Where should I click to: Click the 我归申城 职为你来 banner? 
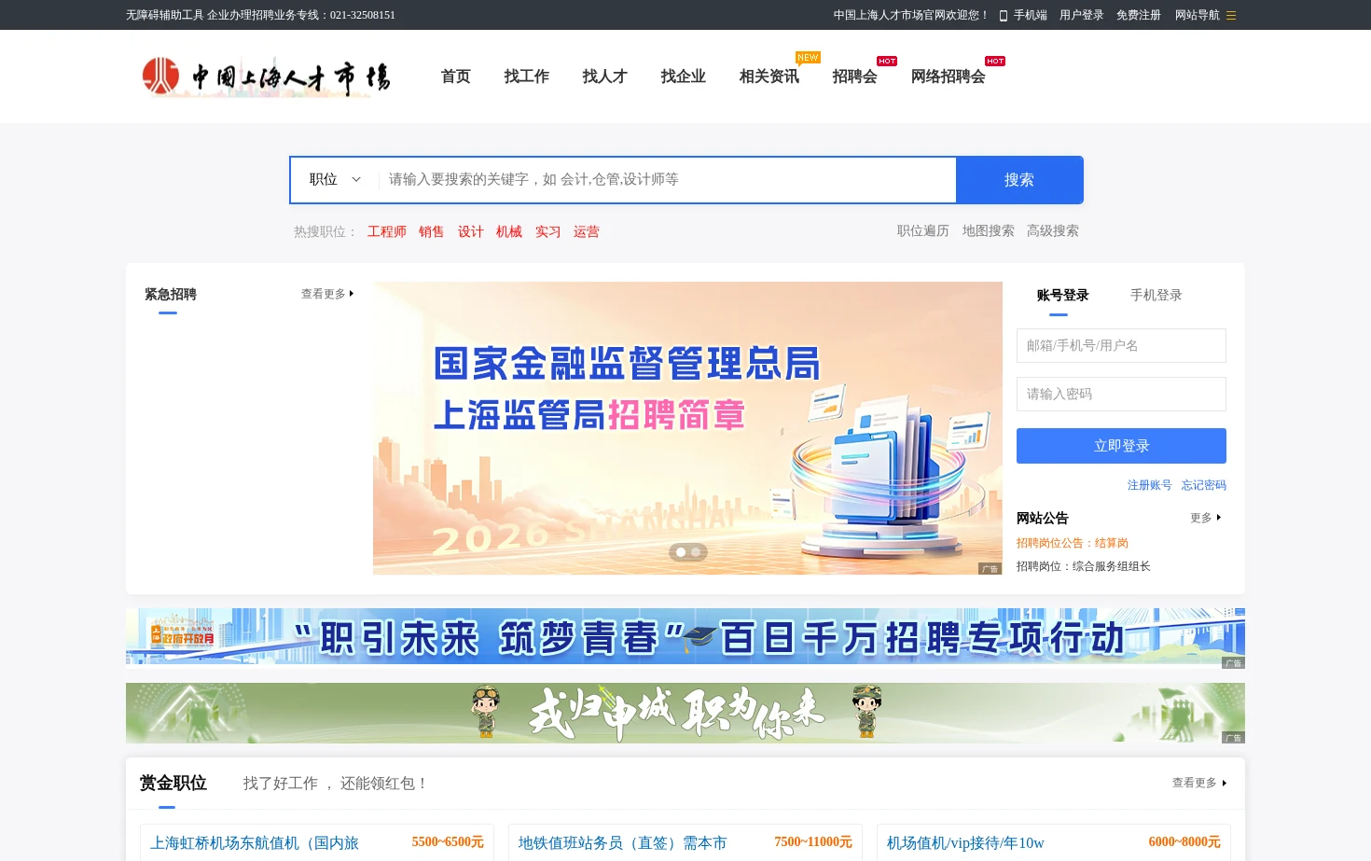pos(685,713)
